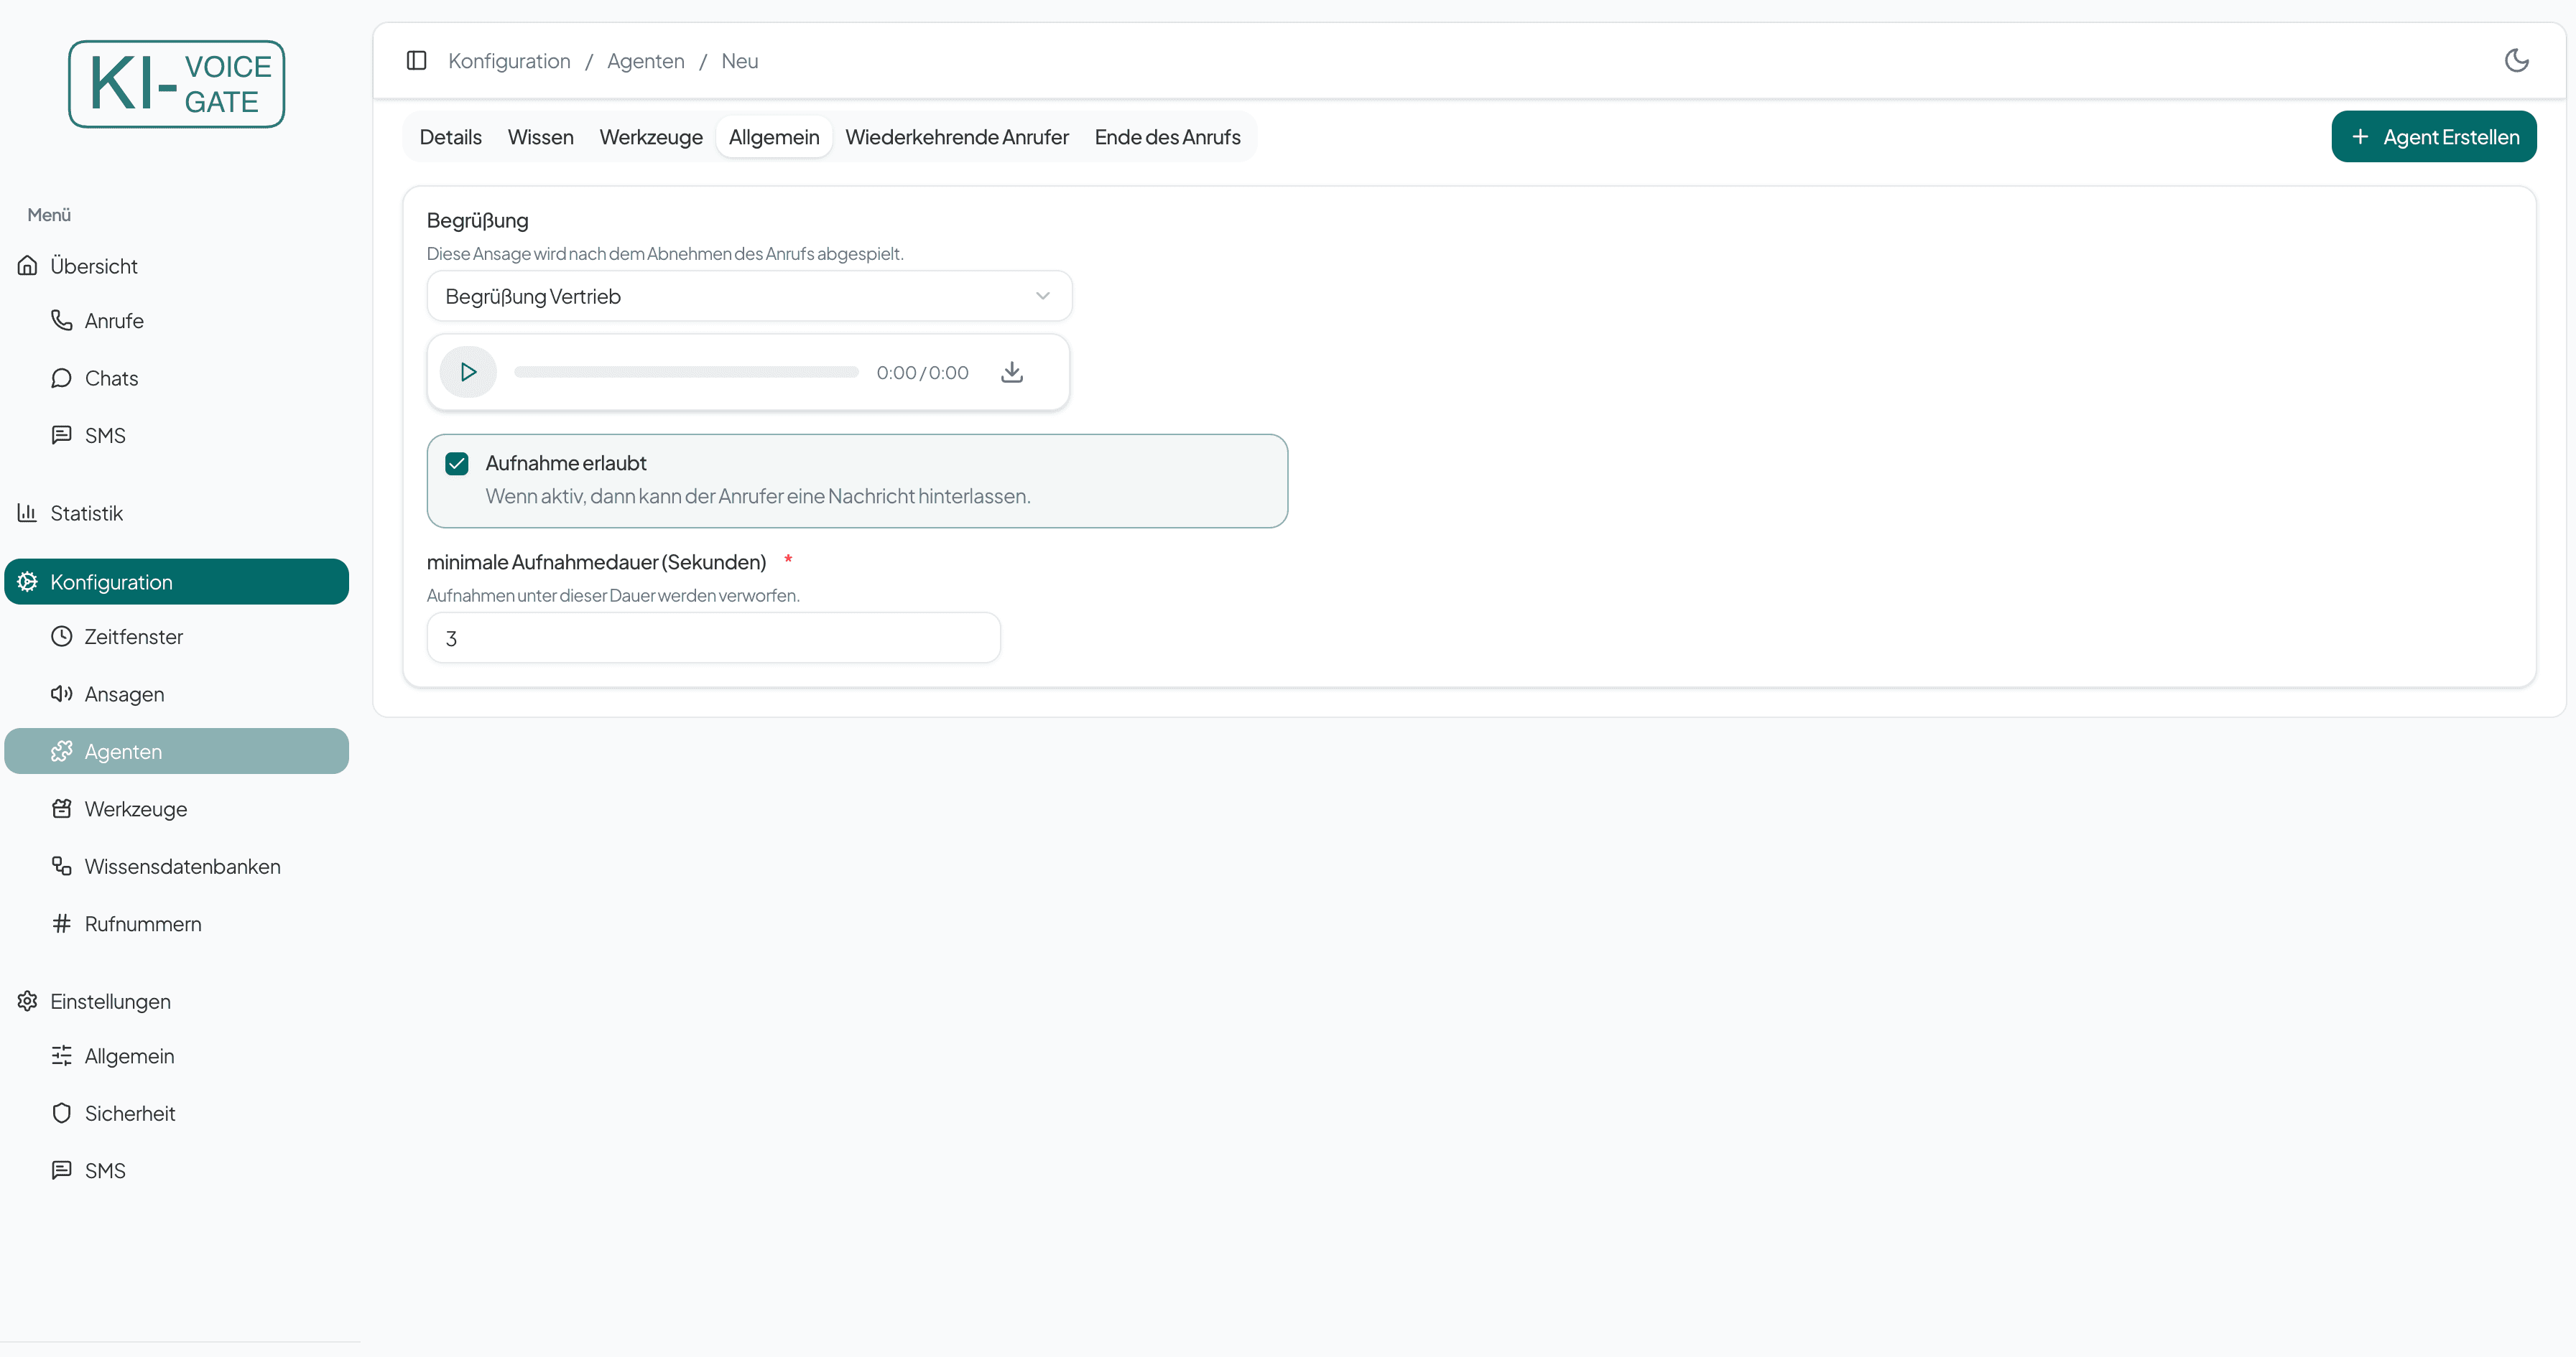Toggle the sidebar panel icon
The height and width of the screenshot is (1357, 2576).
(417, 61)
